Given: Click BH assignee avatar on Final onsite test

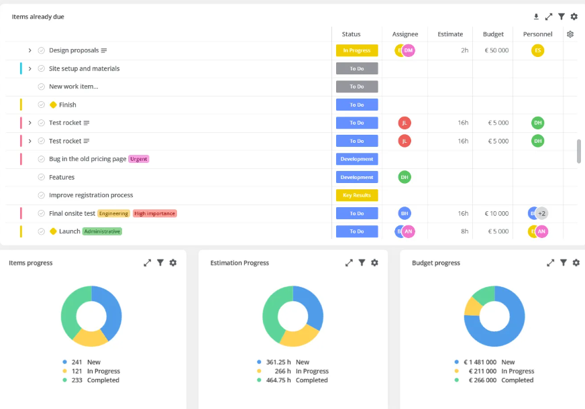Looking at the screenshot, I should point(405,213).
